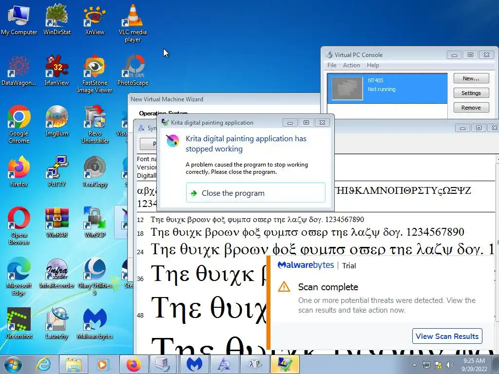Launch PhotoScape desktop shortcut

pyautogui.click(x=133, y=71)
